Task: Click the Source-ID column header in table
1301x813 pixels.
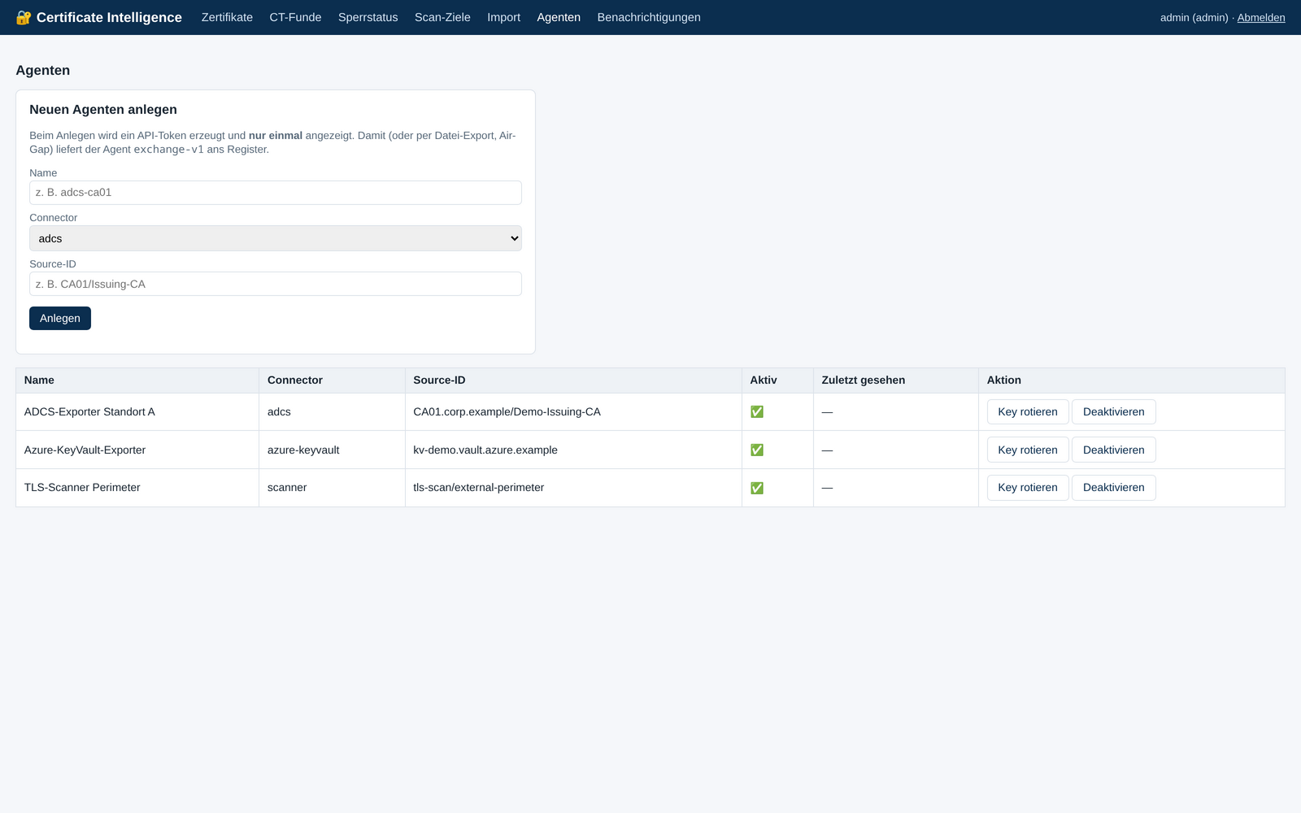Action: [x=573, y=380]
